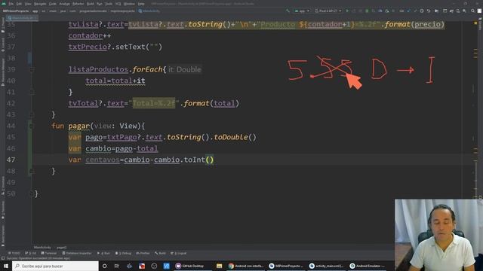Click MainActivity in the breadcrumb bar
Viewport: 483px width, 271px height.
149,11
